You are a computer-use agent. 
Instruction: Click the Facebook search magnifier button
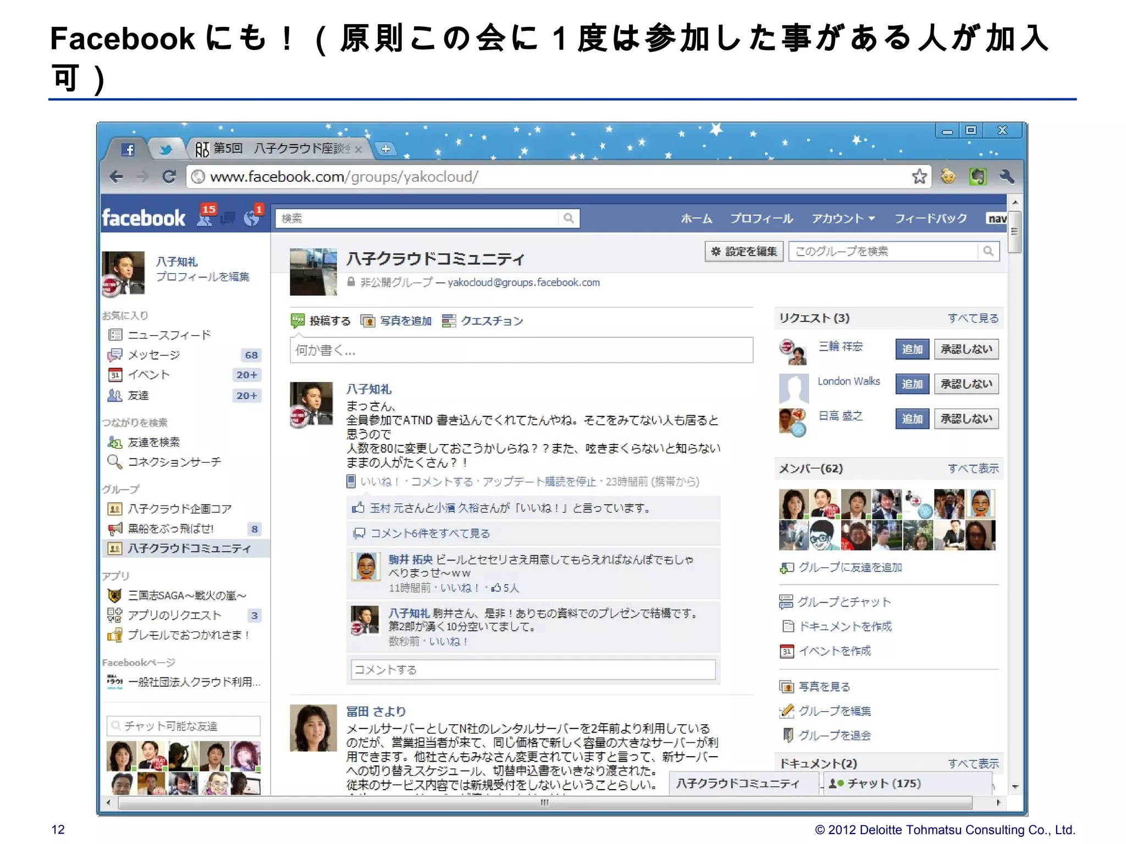click(568, 218)
